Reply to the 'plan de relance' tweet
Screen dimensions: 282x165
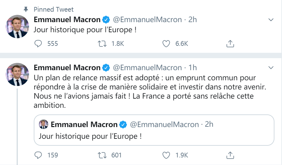38,155
